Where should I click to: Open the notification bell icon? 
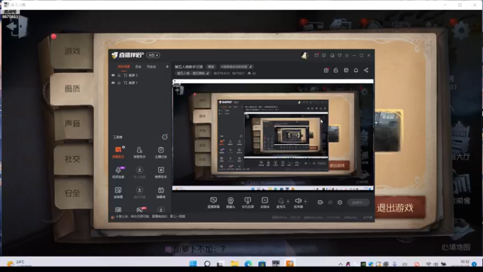click(x=356, y=70)
